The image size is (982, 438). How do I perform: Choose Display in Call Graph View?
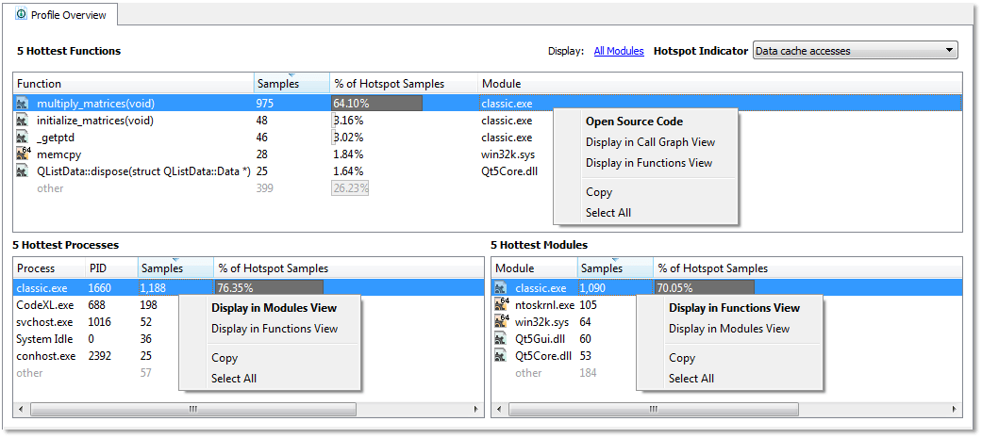(x=650, y=142)
